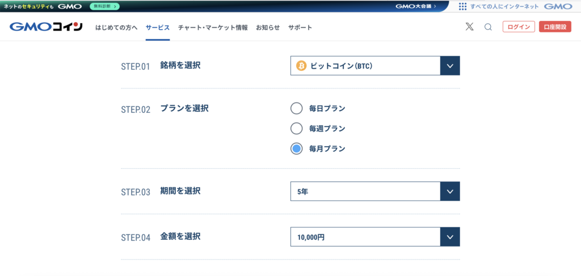581x276 pixels.
Task: Open the X (Twitter) icon link
Action: (469, 27)
